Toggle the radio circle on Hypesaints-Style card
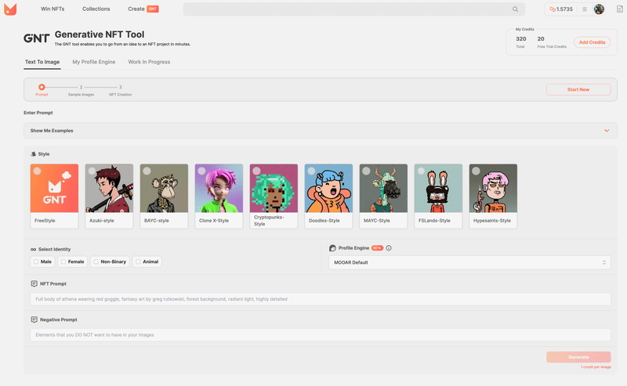 476,171
